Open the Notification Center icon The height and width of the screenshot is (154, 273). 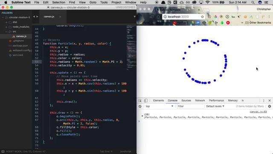[x=266, y=2]
